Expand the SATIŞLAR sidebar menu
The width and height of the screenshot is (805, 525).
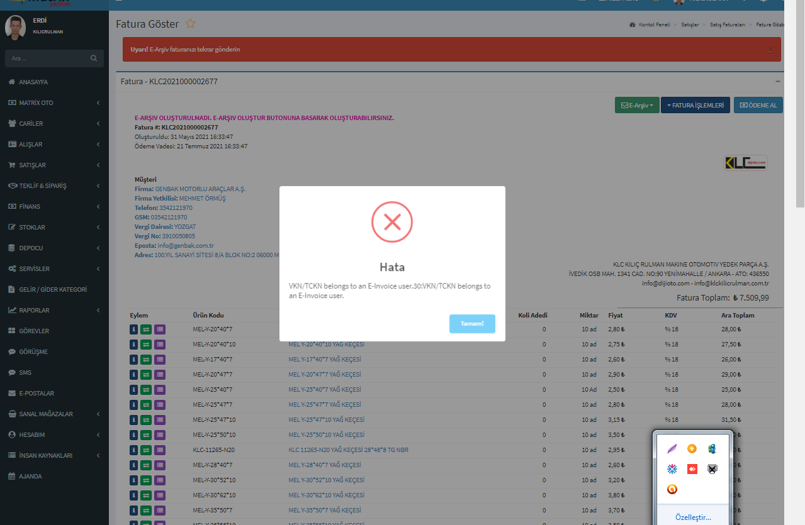click(x=53, y=165)
